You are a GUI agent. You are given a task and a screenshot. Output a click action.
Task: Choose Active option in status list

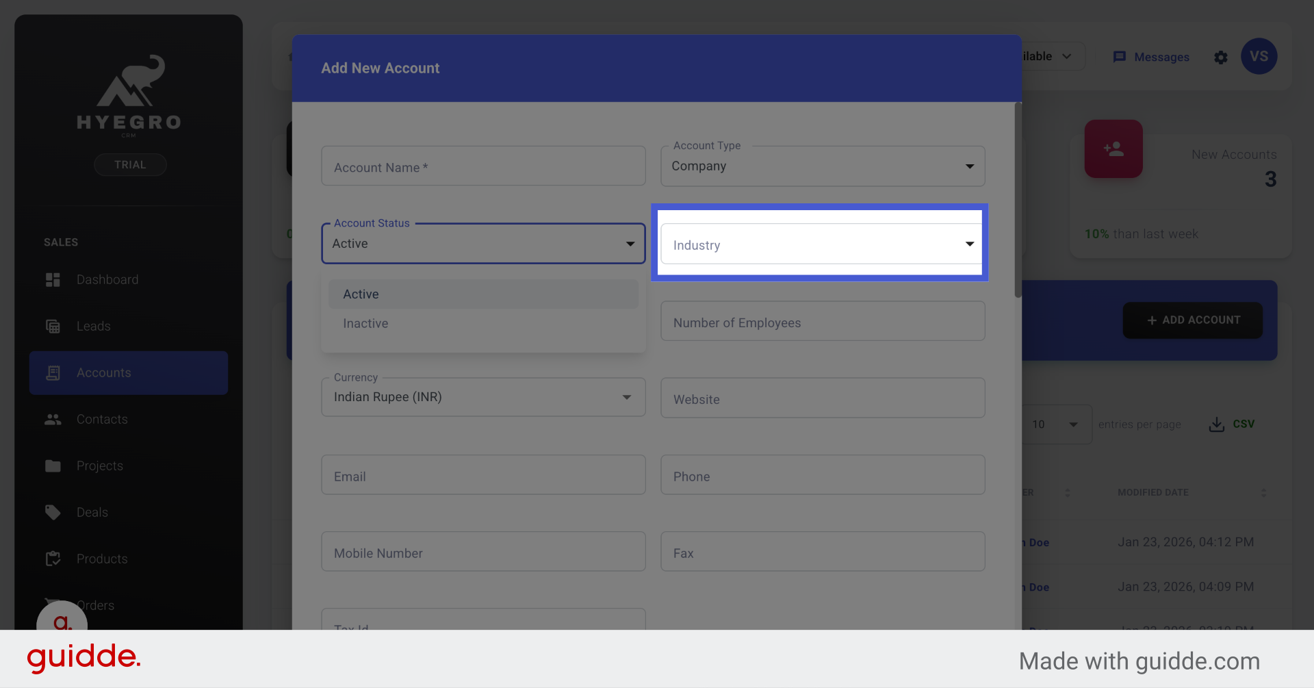(361, 294)
